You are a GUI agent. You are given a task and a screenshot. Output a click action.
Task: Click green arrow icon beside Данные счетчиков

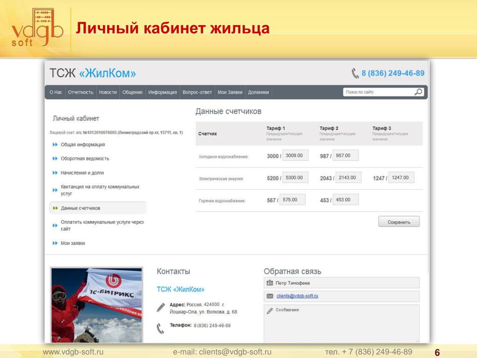coord(55,208)
